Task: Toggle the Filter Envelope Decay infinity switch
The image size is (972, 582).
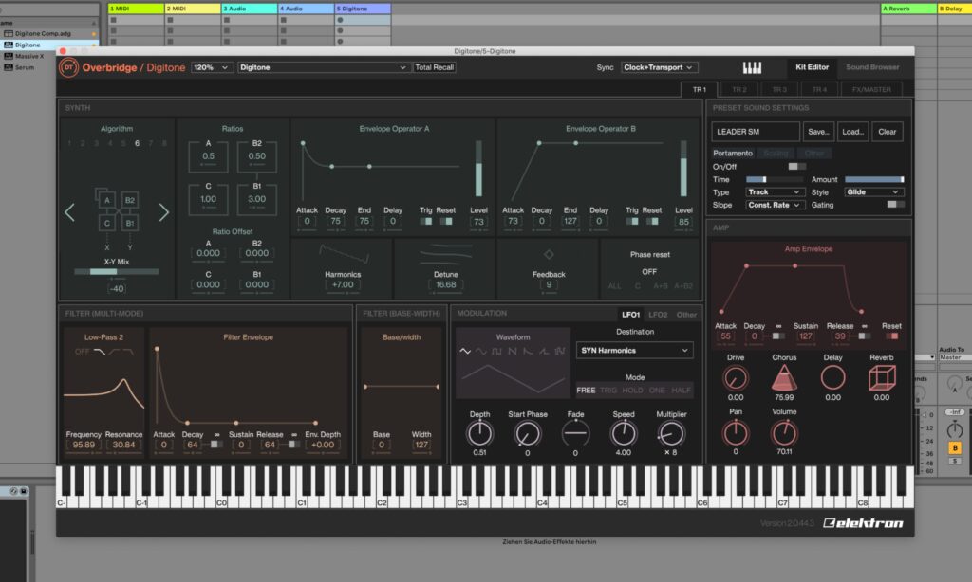Action: [x=217, y=445]
